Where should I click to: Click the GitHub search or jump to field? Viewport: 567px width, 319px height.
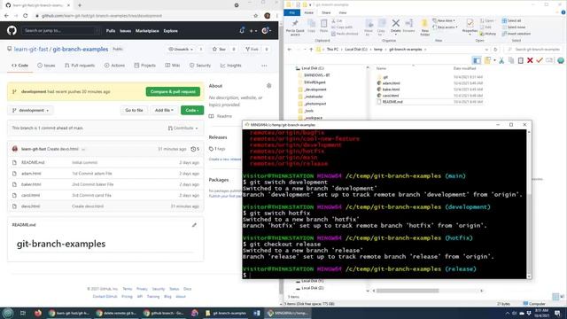point(61,31)
